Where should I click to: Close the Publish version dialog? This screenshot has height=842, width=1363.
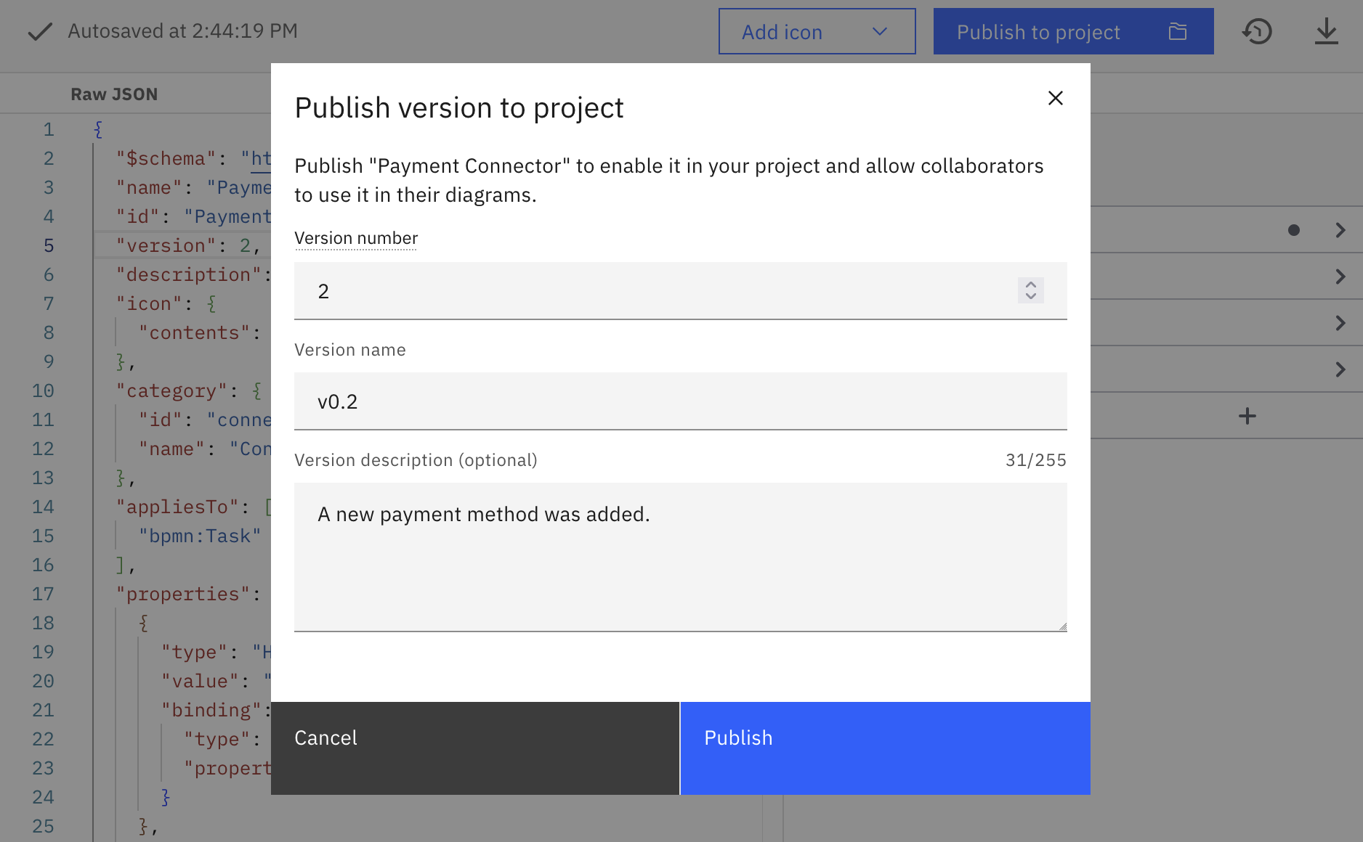[x=1055, y=98]
